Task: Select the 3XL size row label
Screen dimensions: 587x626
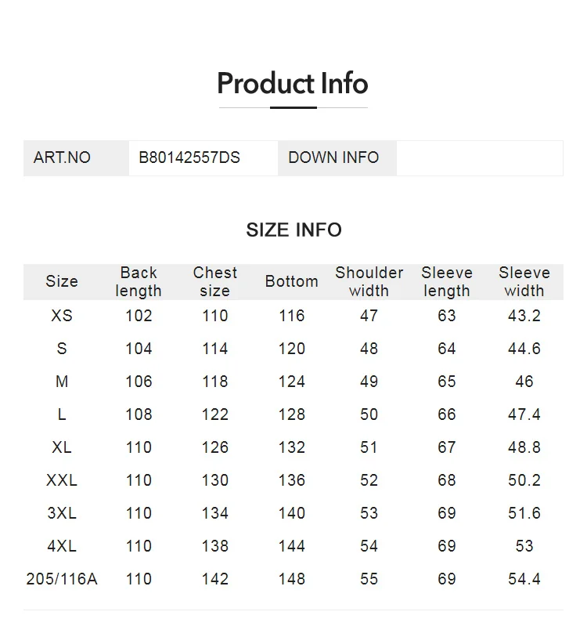Action: coord(62,513)
